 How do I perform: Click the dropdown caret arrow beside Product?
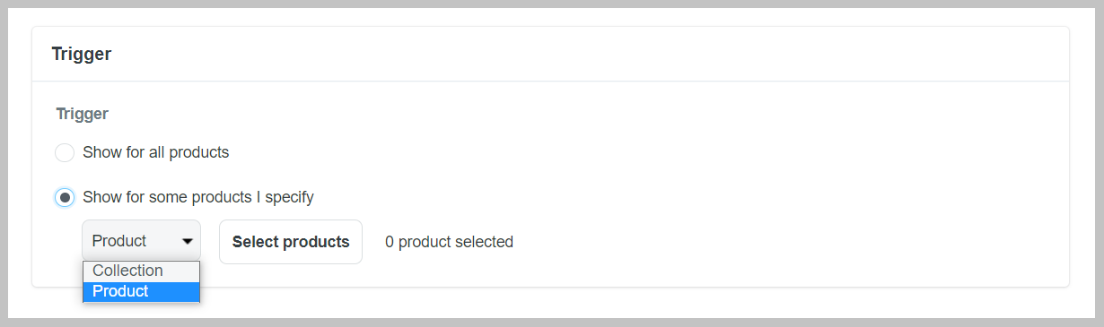[x=188, y=242]
